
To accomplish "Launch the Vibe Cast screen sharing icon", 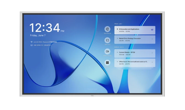I will [107, 40].
